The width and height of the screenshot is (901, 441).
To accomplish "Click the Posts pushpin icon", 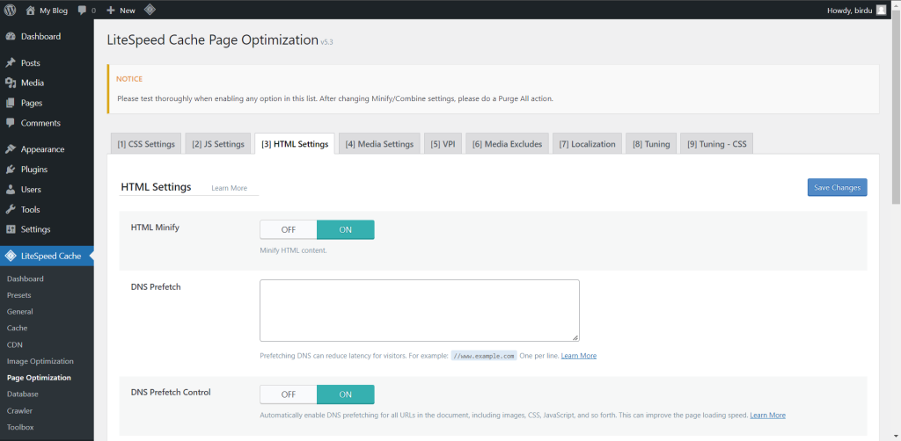I will (11, 63).
